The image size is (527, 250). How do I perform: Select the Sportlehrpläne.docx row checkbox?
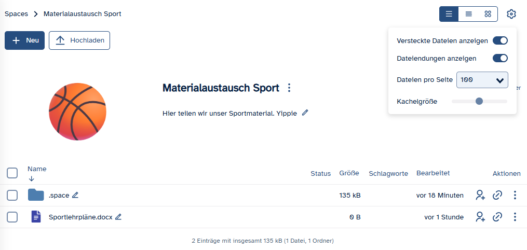[12, 217]
